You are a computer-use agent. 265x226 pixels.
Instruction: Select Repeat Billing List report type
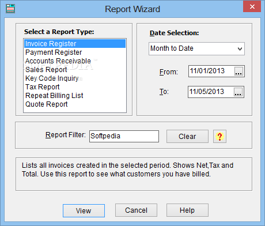pyautogui.click(x=75, y=96)
